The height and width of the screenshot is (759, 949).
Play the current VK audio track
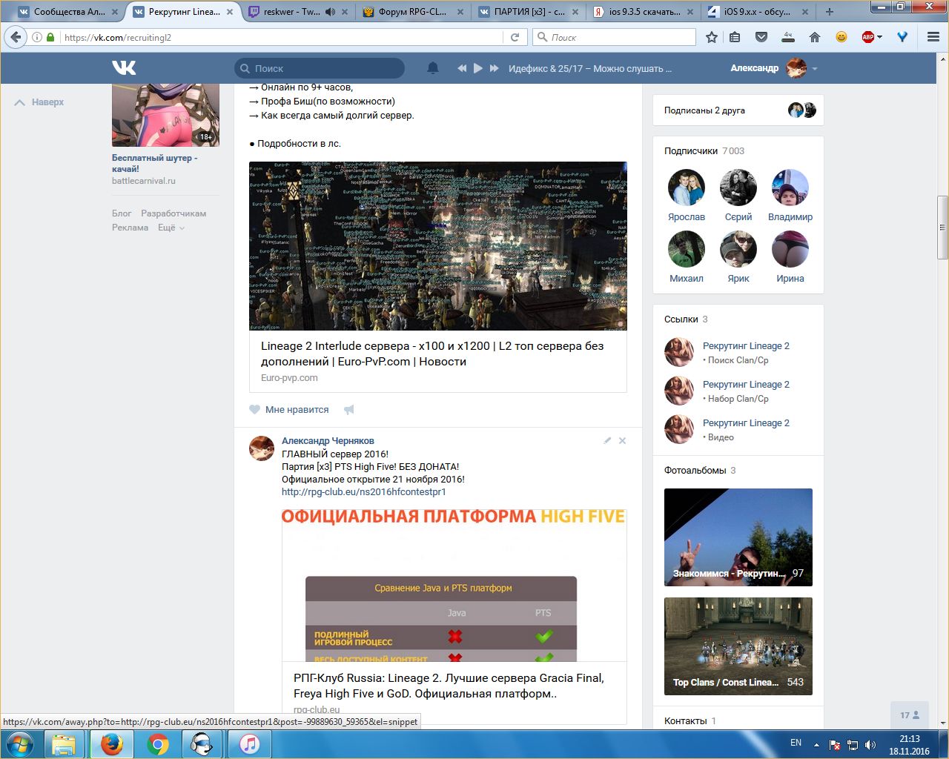(x=478, y=68)
